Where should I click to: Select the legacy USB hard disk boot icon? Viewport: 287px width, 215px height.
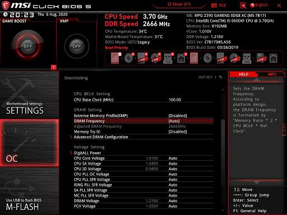point(221,58)
